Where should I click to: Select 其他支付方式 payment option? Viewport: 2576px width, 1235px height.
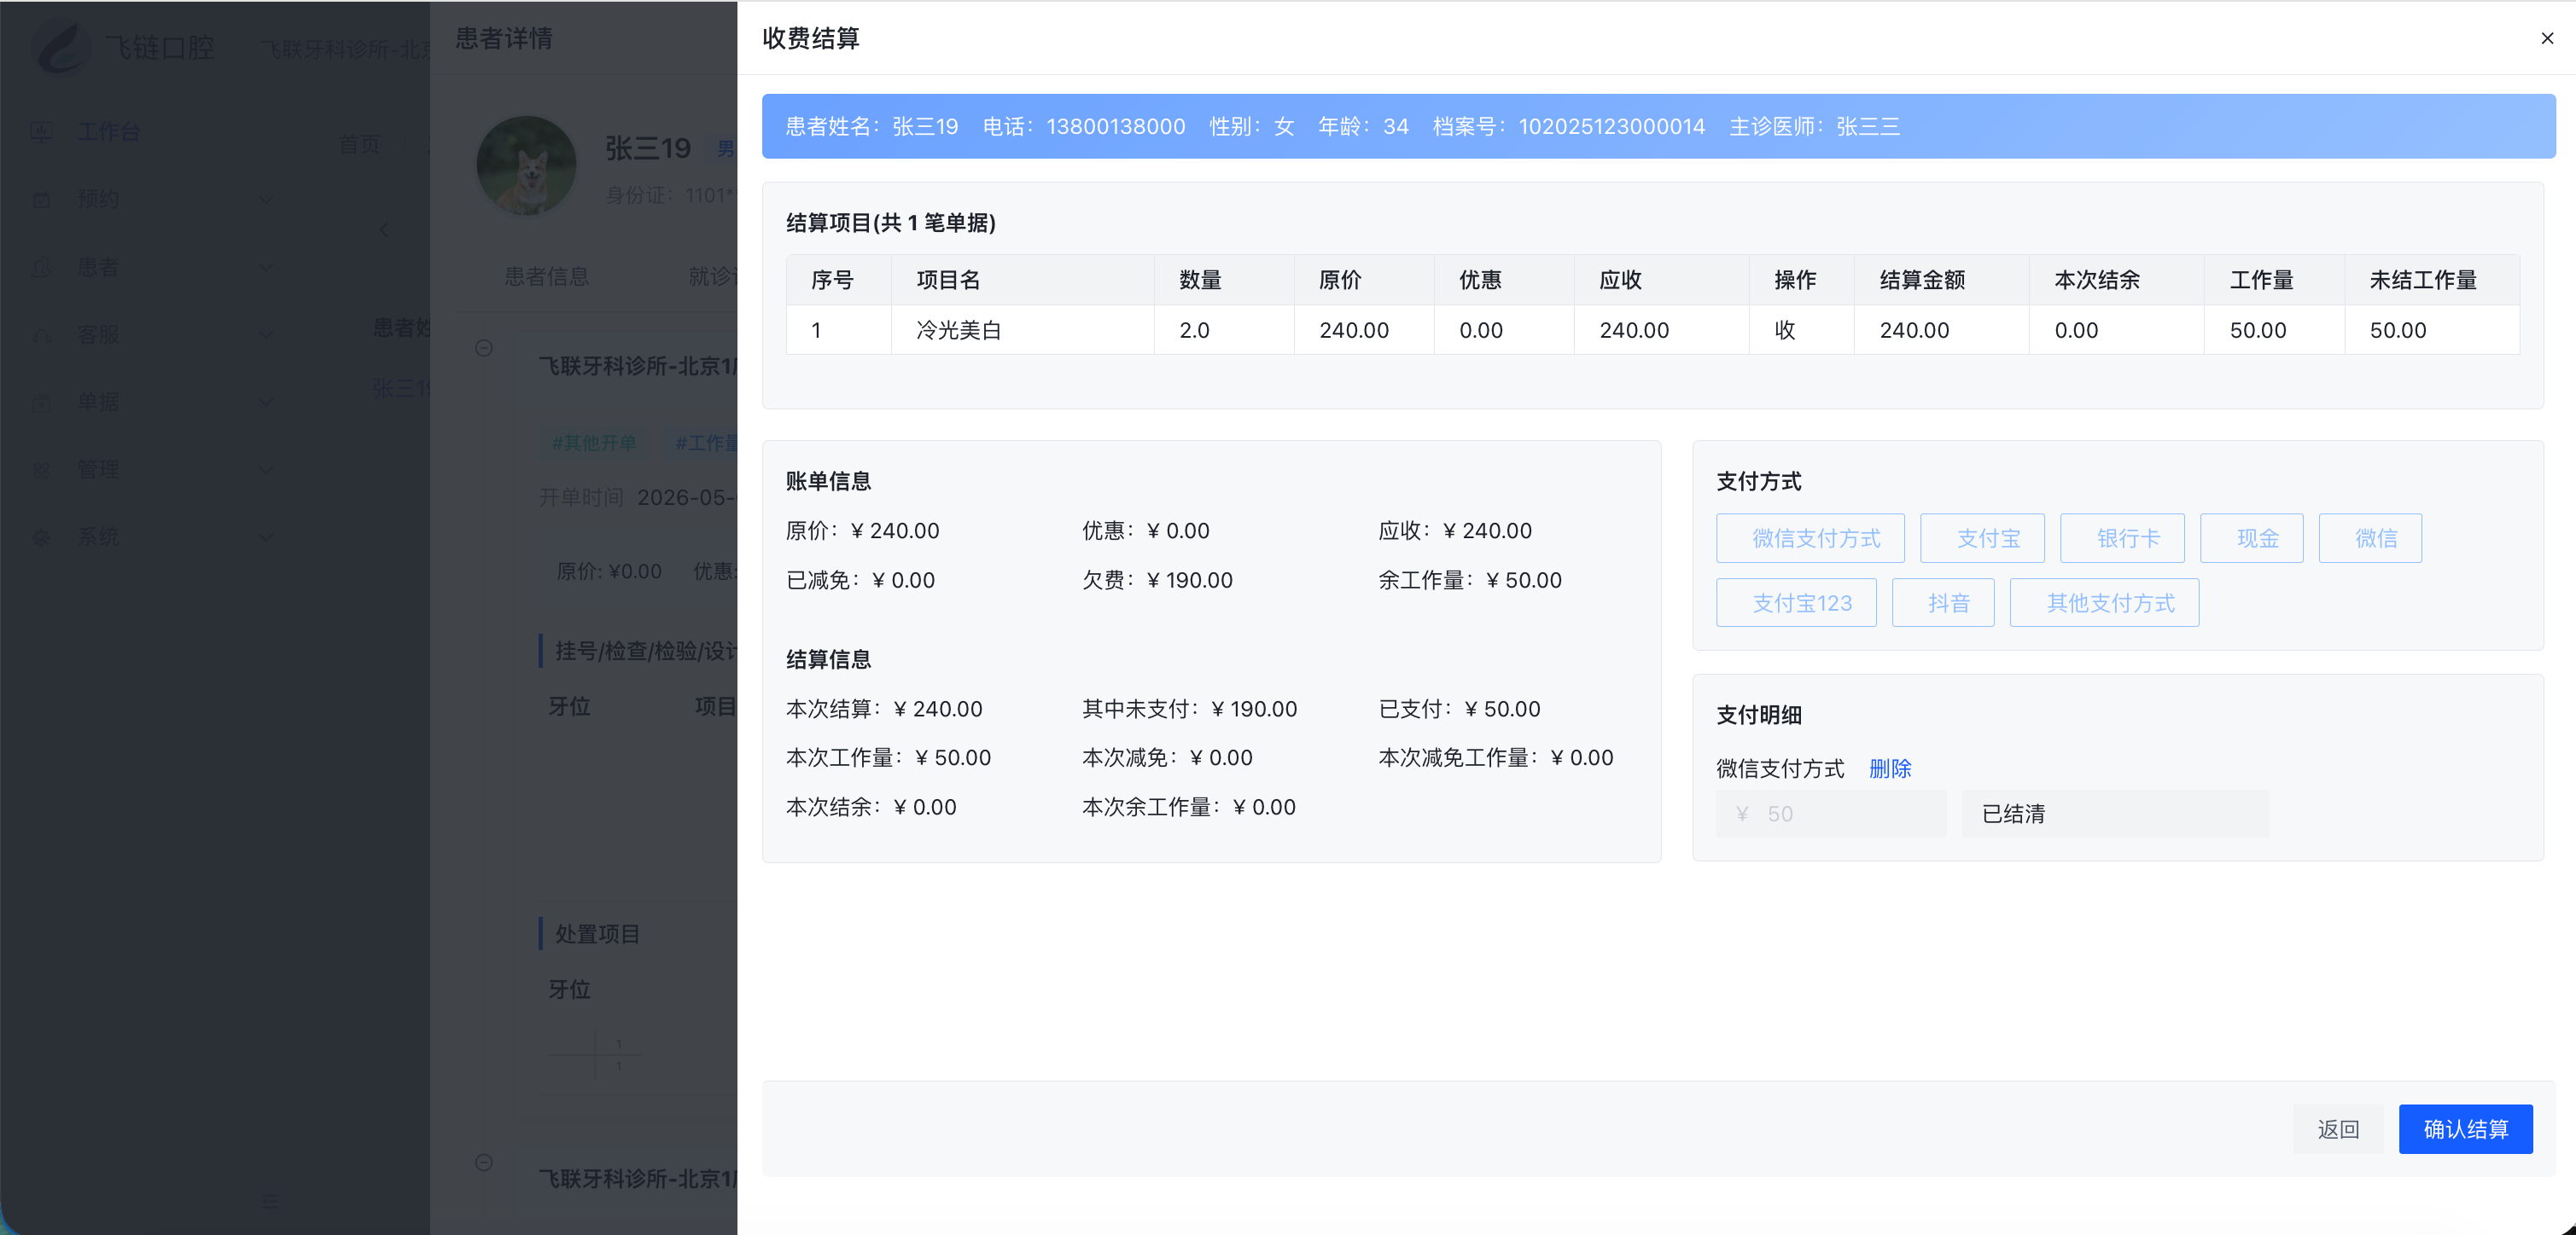pos(2104,602)
